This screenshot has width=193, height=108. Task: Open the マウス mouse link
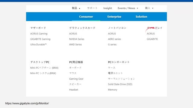(x=73, y=73)
